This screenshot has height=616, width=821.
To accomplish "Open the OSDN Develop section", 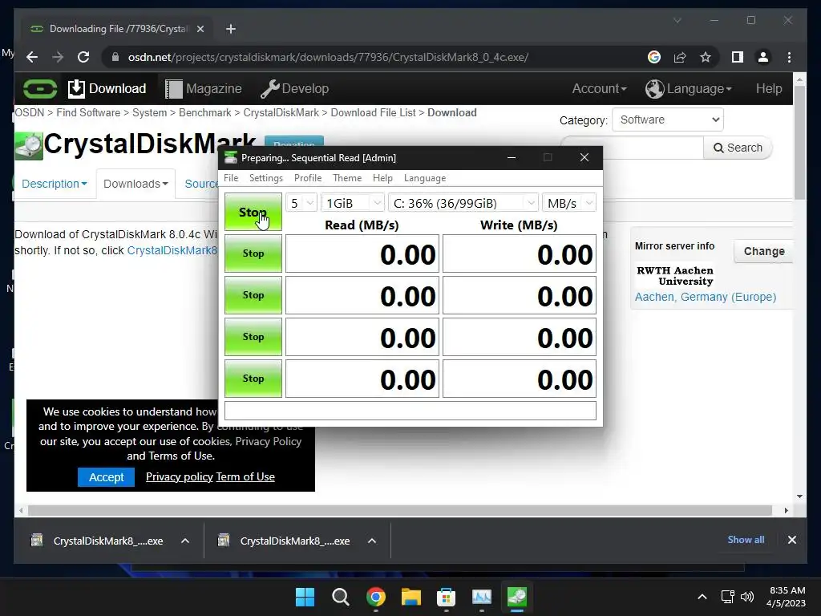I will tap(295, 88).
